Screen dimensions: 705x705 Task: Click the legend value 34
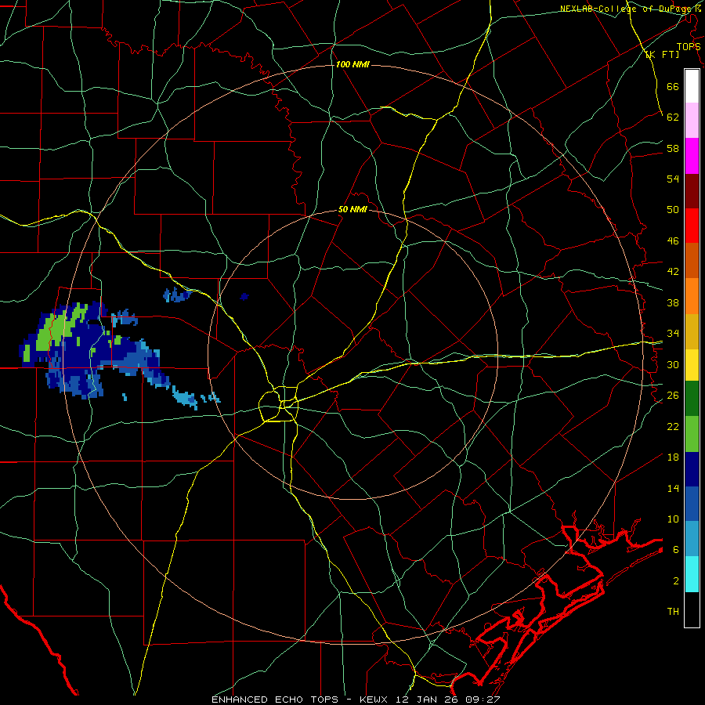point(673,333)
